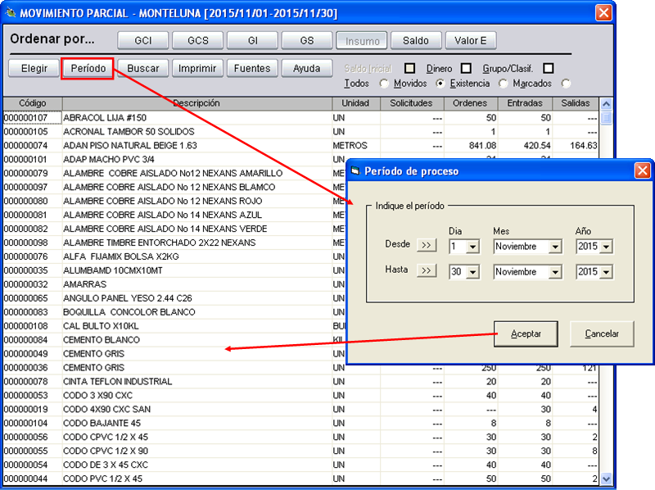Close the Período de proceso dialog

642,170
